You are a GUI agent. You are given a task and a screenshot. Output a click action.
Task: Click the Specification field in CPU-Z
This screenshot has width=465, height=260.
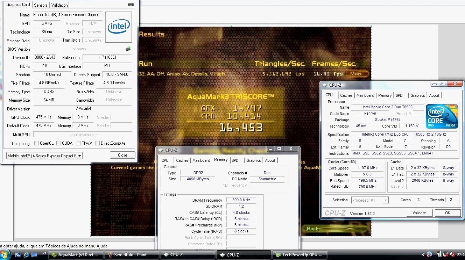(x=404, y=135)
